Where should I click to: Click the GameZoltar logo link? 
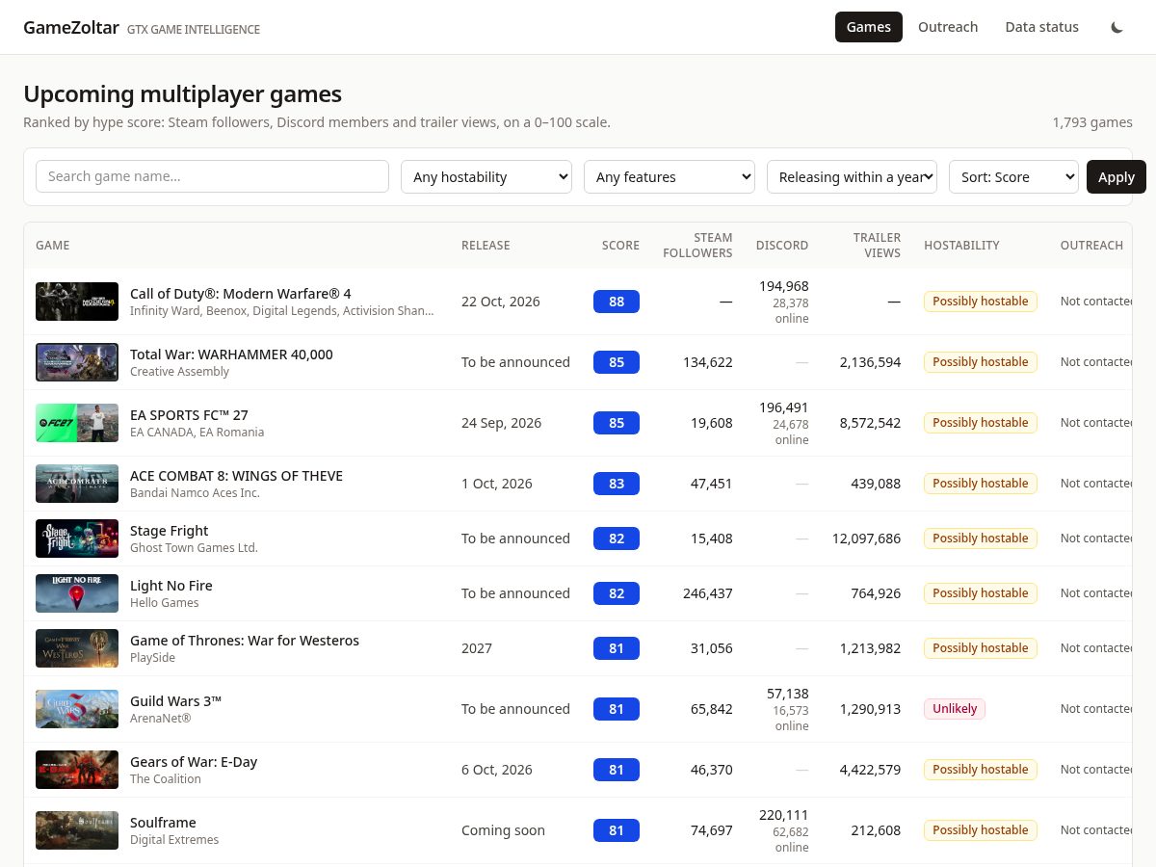[x=71, y=27]
